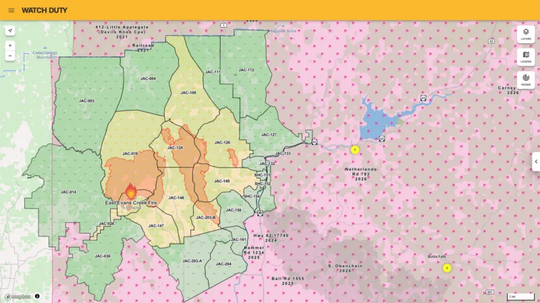Viewport: 540px width, 303px height.
Task: Zoom out the map with minus button
Action: 10,56
